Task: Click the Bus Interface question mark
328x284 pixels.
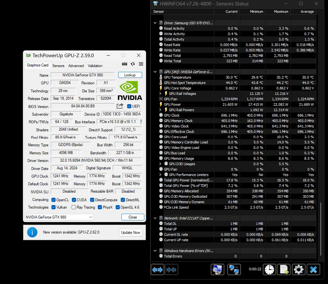Action: (141, 122)
